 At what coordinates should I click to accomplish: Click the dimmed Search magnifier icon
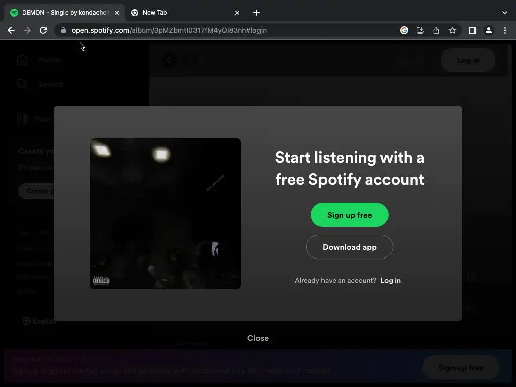[x=22, y=84]
